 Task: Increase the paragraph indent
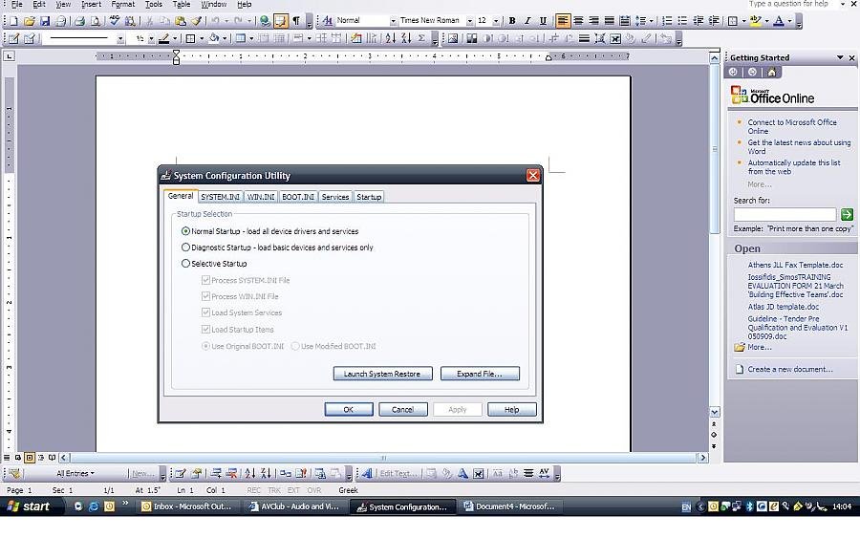714,21
